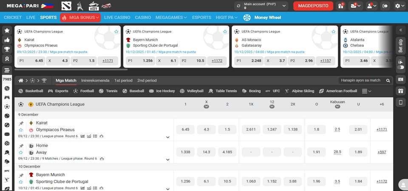Viewport: 408px width, 191px height.
Task: Open statistics chart icon for Kairat match
Action: tap(83, 136)
